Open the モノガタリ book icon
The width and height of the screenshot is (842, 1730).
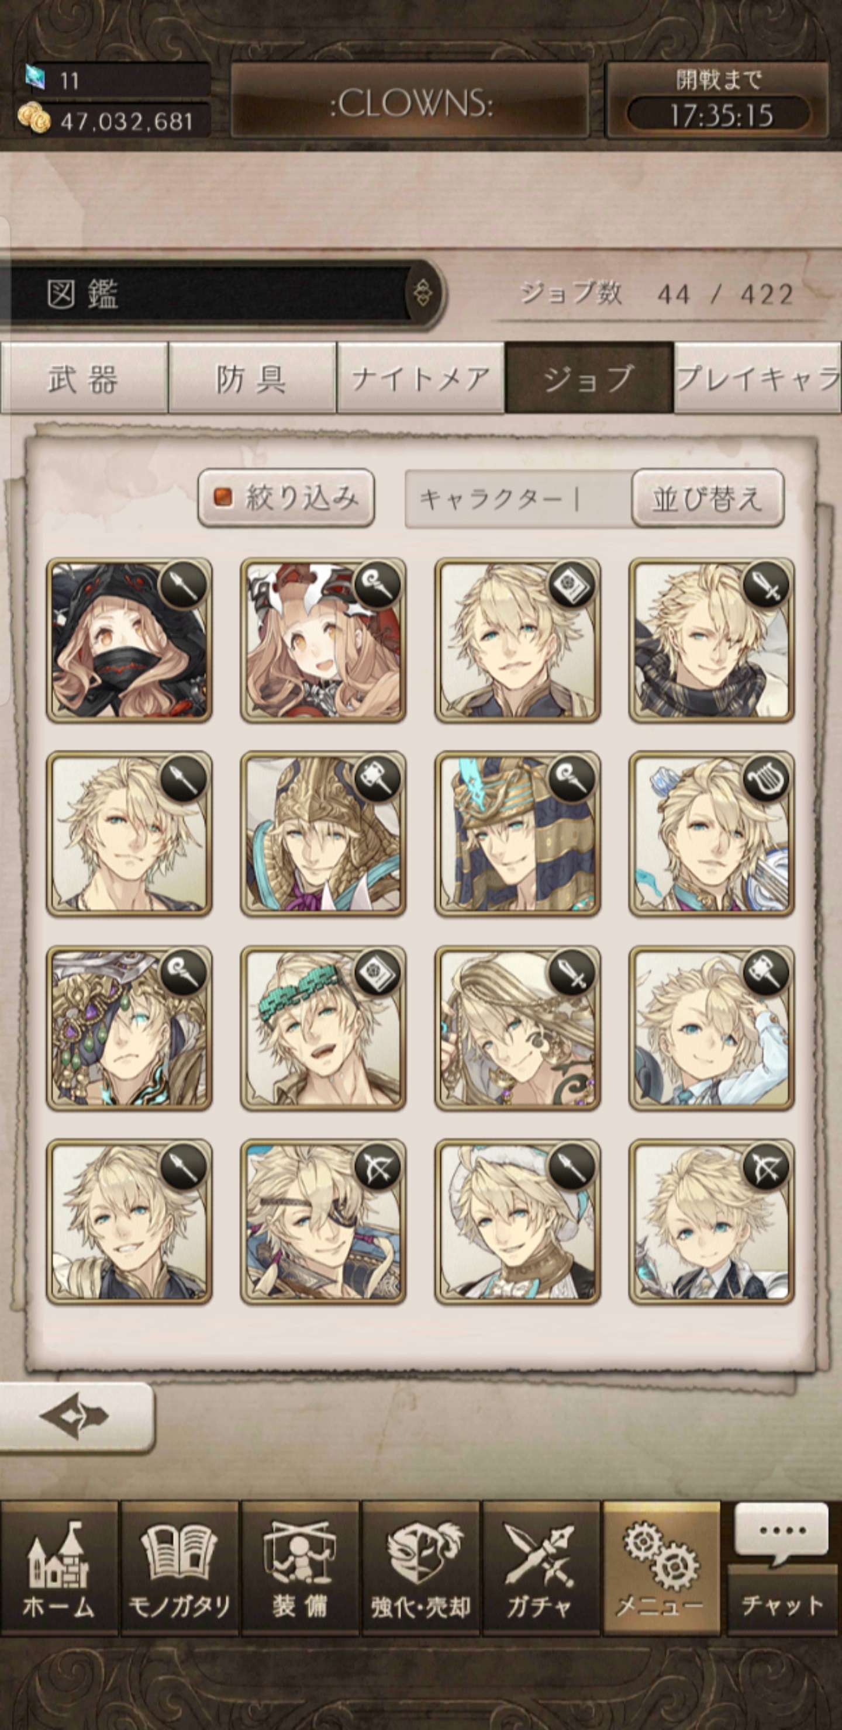point(180,1568)
